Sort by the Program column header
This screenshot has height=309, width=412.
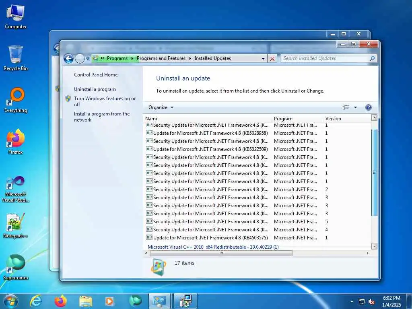click(298, 119)
